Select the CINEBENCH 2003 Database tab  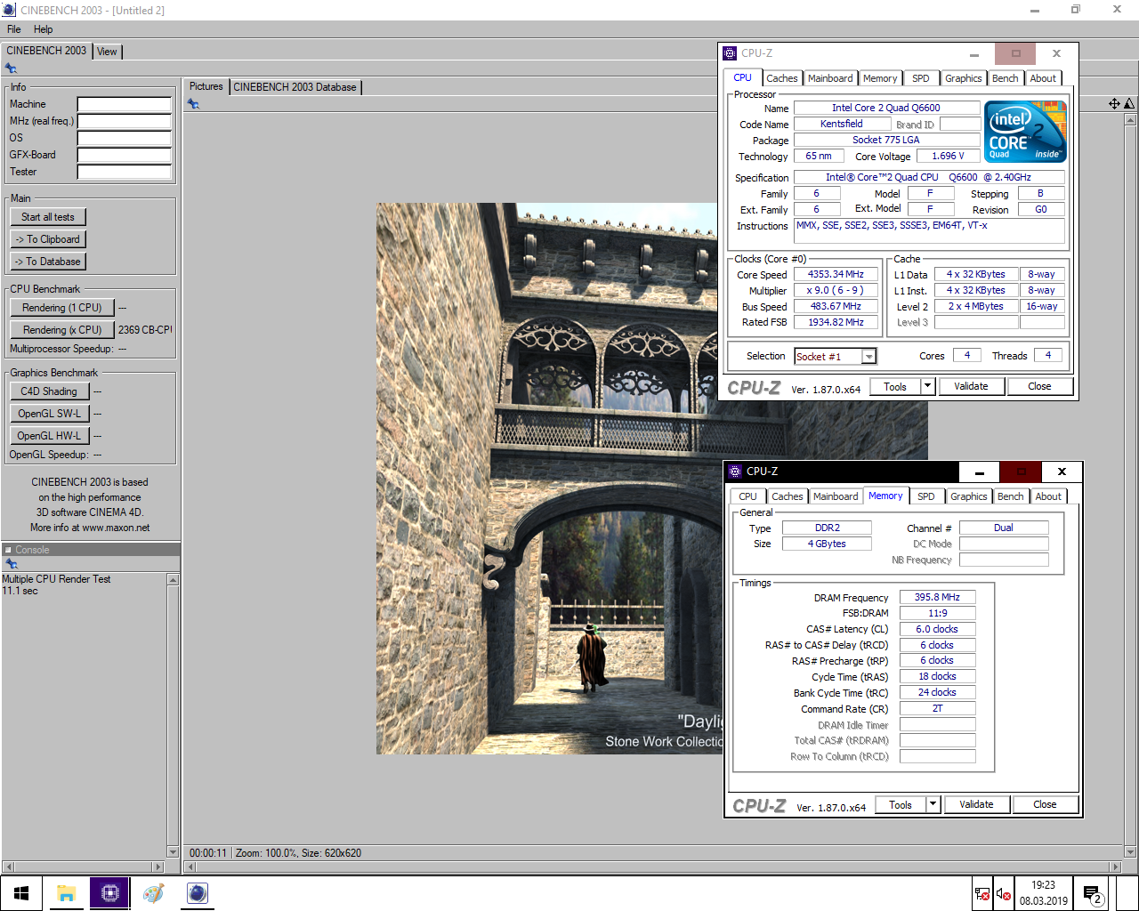click(295, 87)
